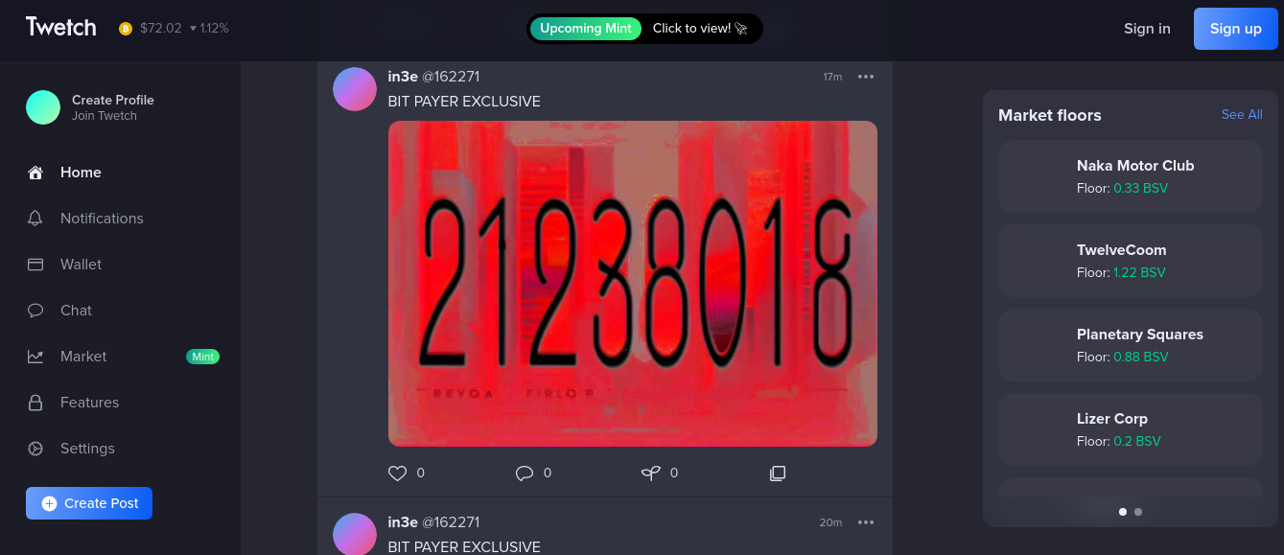Click the Create Post button
The width and height of the screenshot is (1284, 555).
click(x=89, y=503)
